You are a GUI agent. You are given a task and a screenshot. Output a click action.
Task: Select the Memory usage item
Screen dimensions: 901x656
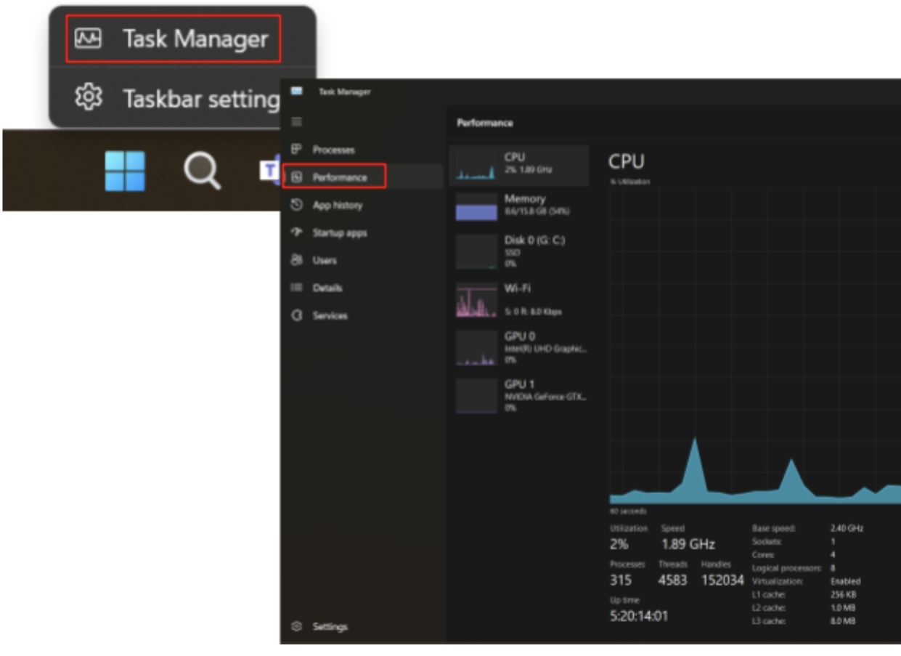[518, 206]
